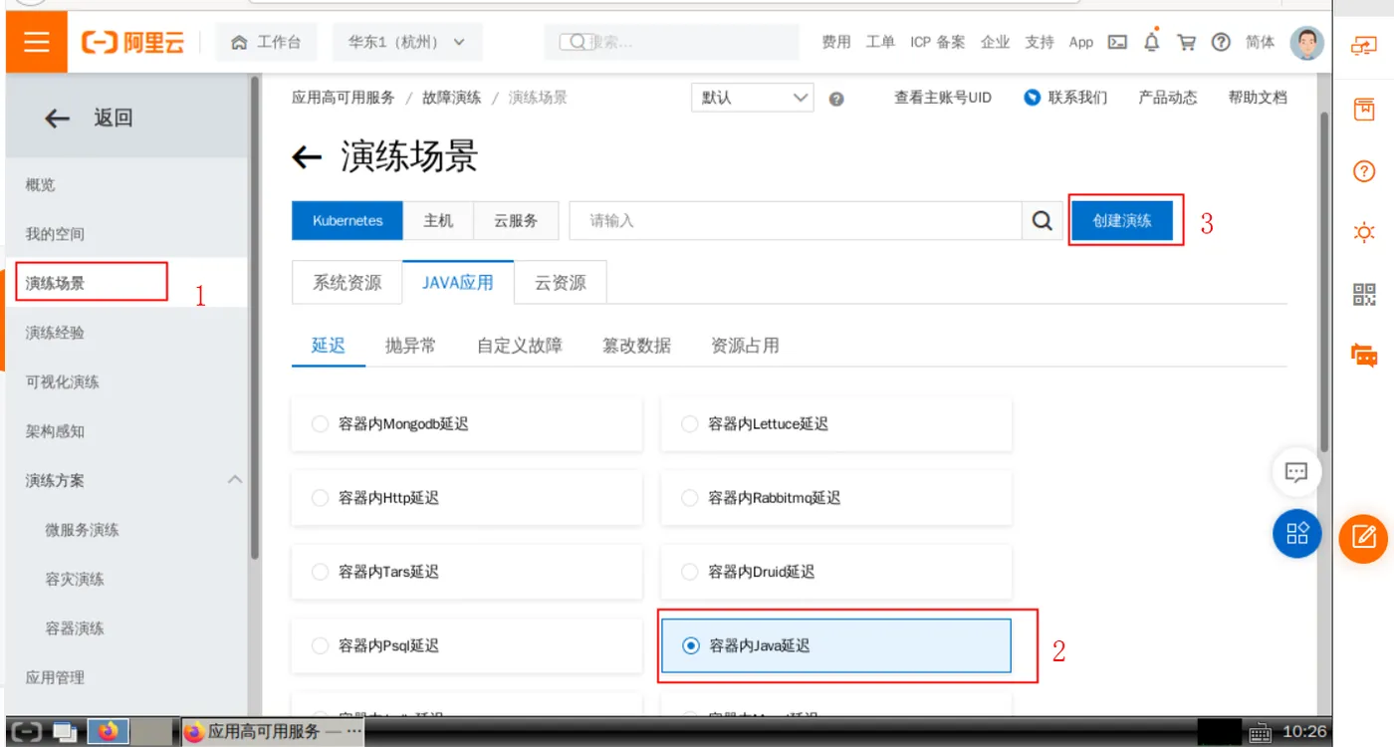Viewport: 1394px width, 747px height.
Task: Open the 产品动态 link
Action: pyautogui.click(x=1168, y=98)
